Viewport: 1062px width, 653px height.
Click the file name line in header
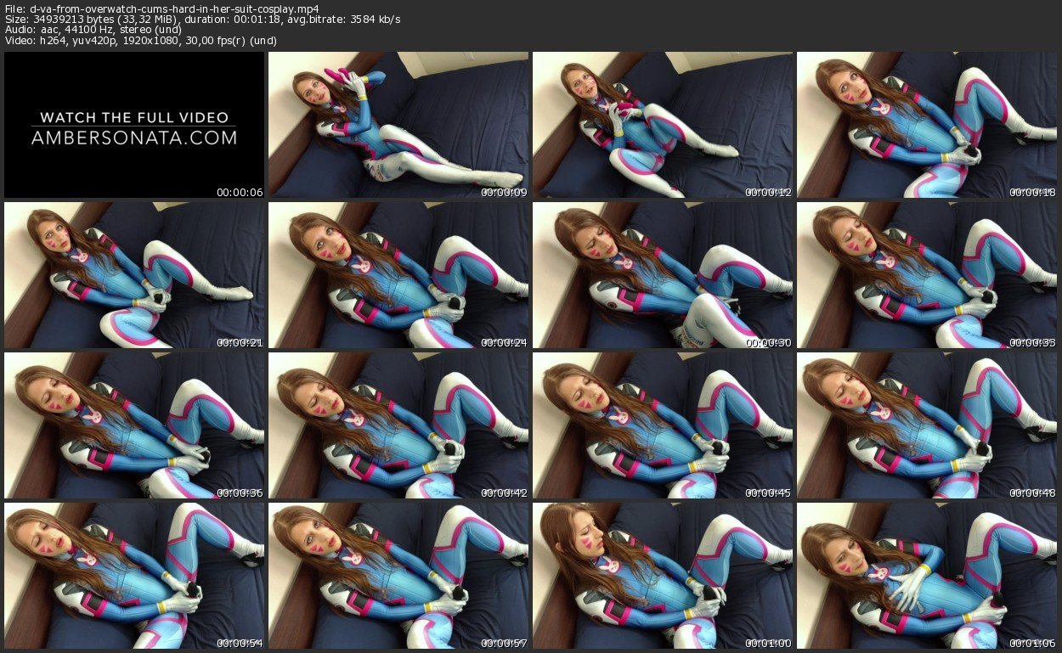pyautogui.click(x=161, y=9)
